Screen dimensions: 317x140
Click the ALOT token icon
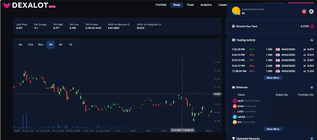click(235, 101)
